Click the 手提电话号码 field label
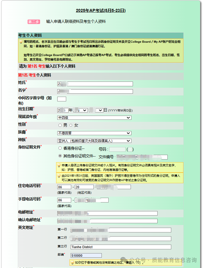 point(30,199)
